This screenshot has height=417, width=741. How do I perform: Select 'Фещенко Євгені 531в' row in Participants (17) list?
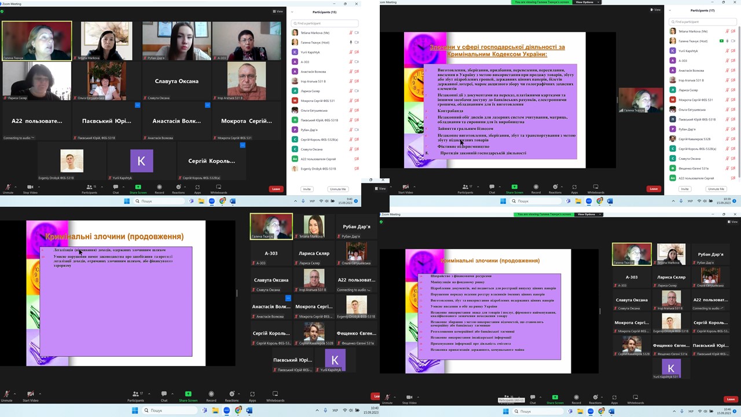click(703, 168)
